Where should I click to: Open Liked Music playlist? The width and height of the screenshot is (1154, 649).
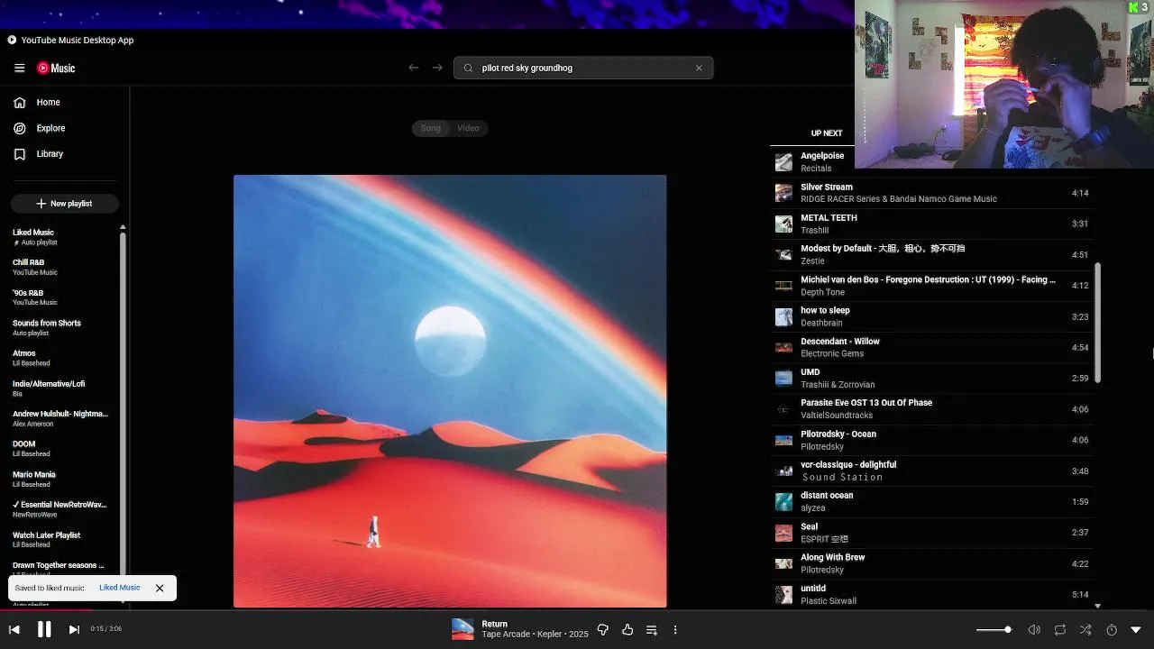(x=61, y=237)
